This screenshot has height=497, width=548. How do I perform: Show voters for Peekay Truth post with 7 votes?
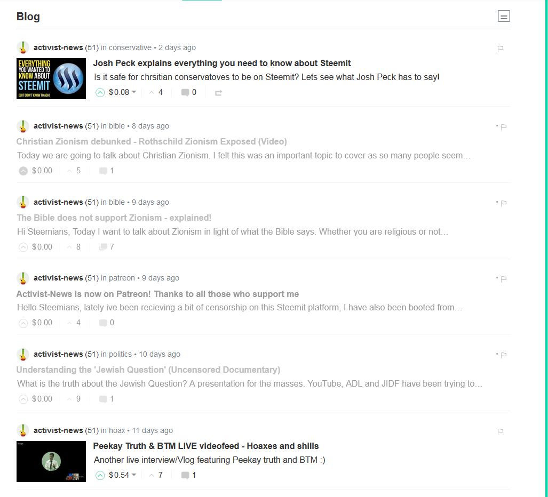[156, 475]
